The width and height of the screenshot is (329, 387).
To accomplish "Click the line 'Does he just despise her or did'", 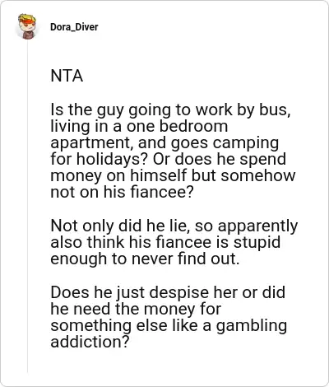I will [x=168, y=293].
